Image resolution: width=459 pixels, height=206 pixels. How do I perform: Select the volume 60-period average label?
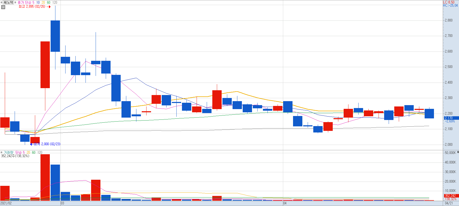(34, 152)
